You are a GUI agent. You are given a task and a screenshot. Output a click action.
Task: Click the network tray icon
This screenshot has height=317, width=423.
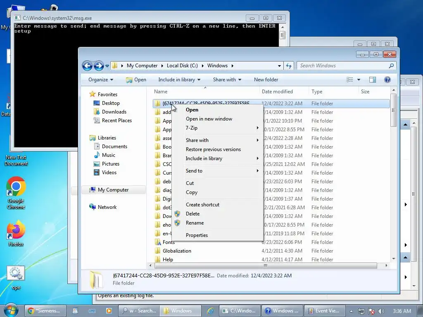click(x=361, y=311)
